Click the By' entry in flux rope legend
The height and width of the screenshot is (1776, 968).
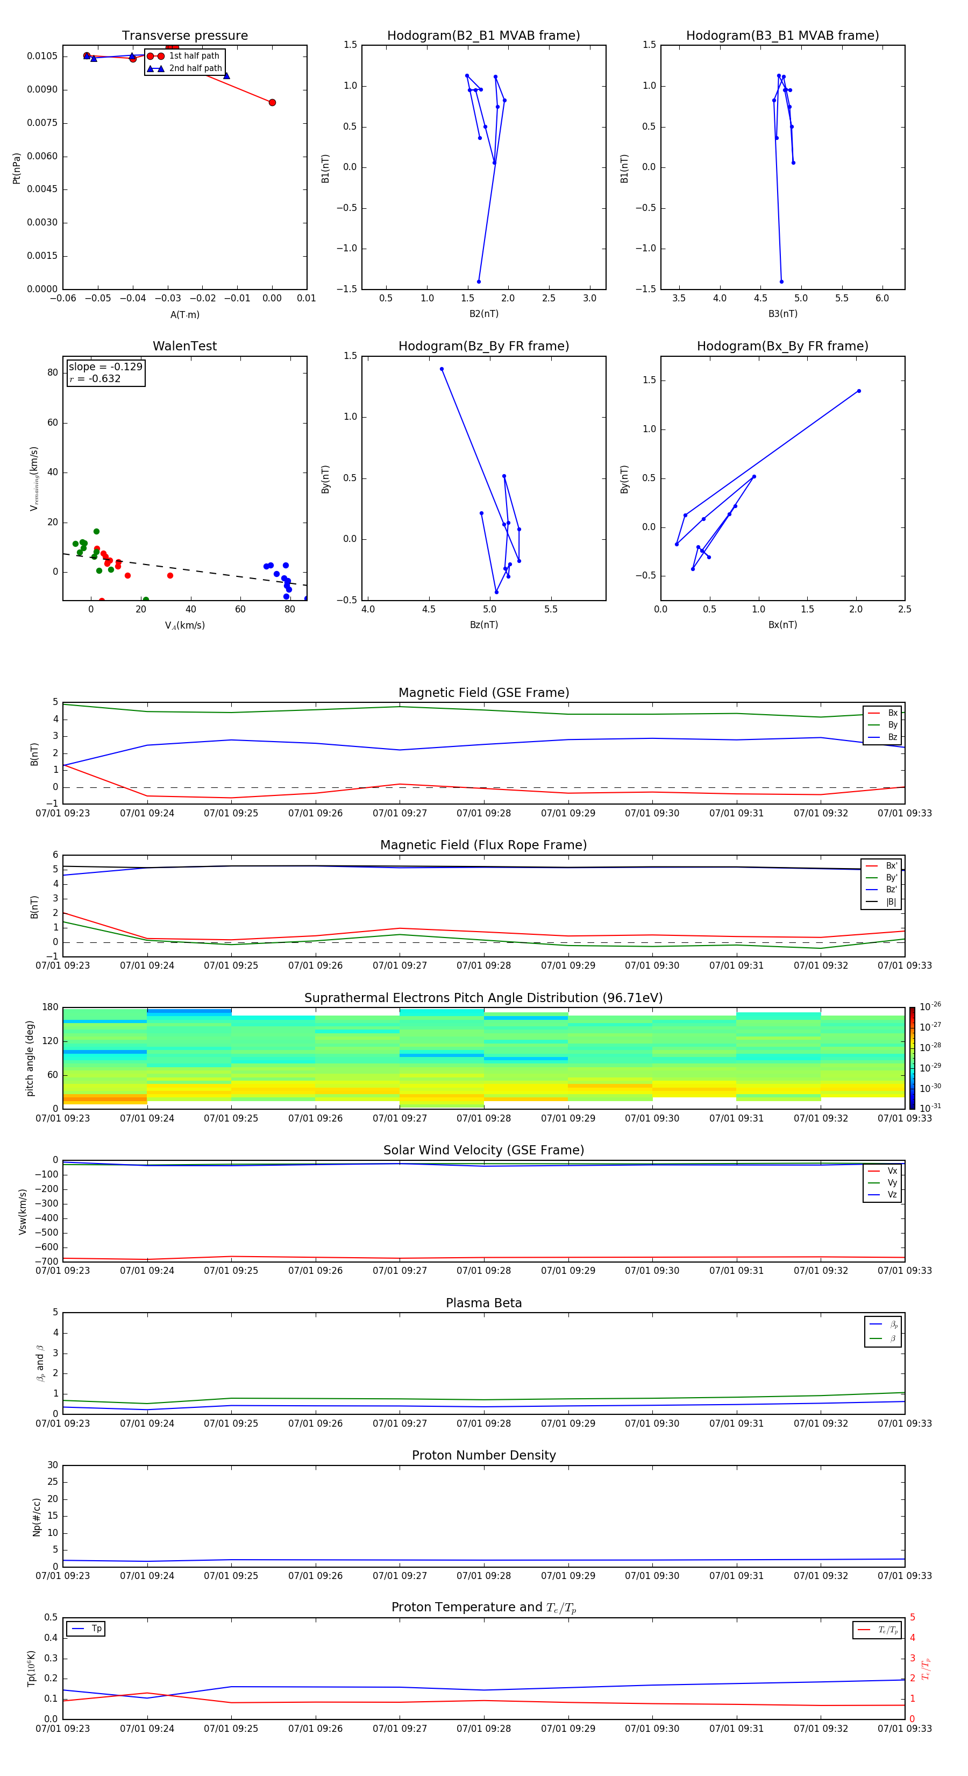tap(881, 878)
